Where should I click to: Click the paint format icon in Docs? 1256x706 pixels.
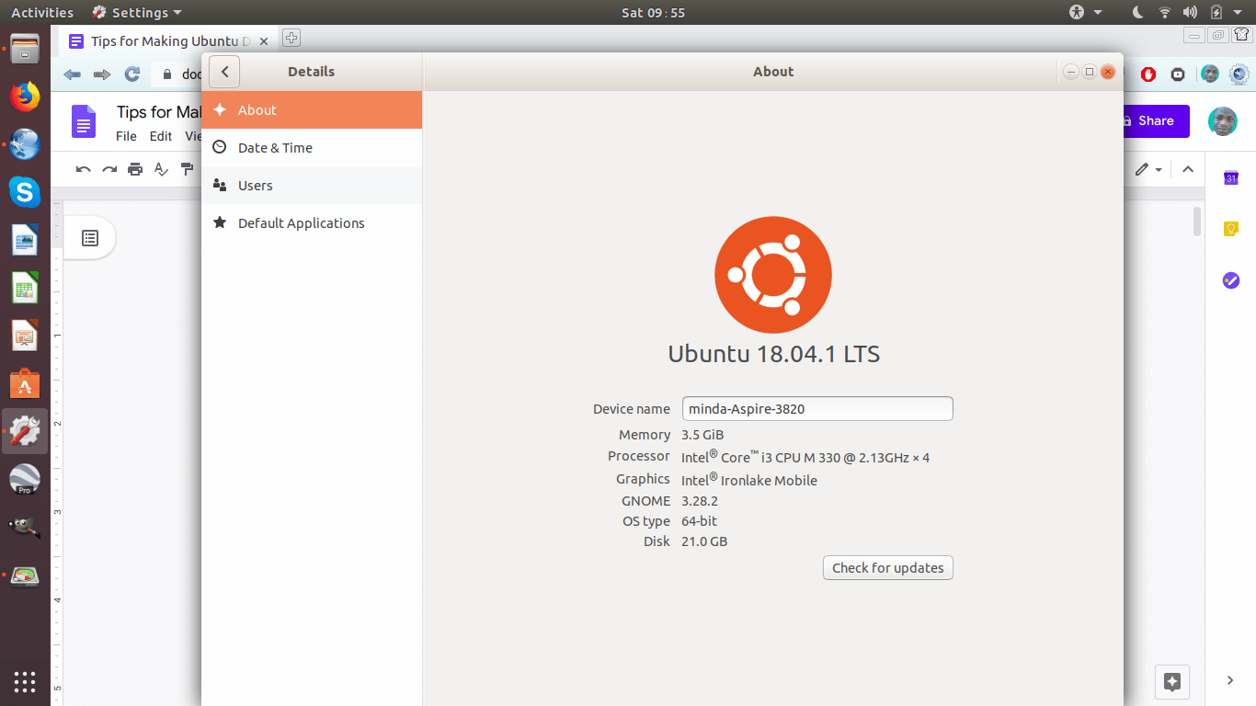coord(188,169)
